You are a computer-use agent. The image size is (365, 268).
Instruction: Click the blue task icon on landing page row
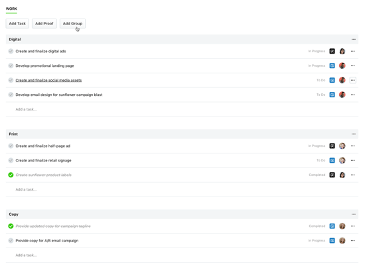coord(332,66)
